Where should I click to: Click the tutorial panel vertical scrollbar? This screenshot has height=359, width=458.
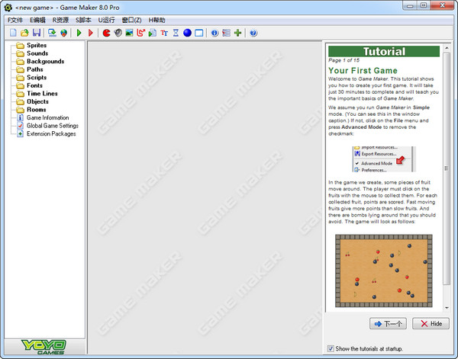(x=447, y=175)
